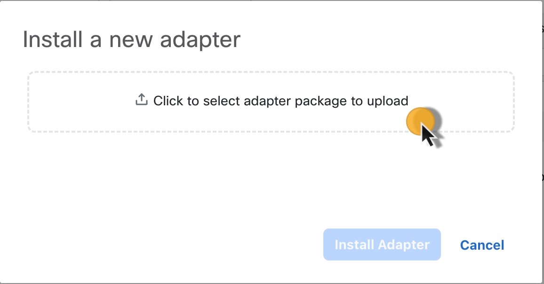Click the orange highlight circle
The width and height of the screenshot is (544, 284).
(418, 120)
